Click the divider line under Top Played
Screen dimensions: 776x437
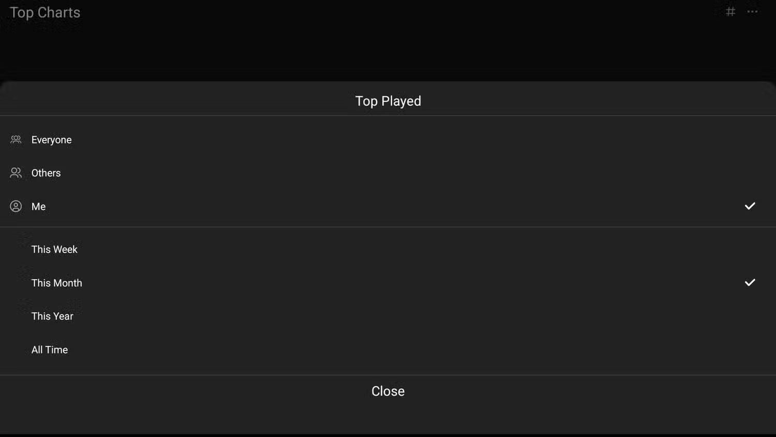coord(388,115)
